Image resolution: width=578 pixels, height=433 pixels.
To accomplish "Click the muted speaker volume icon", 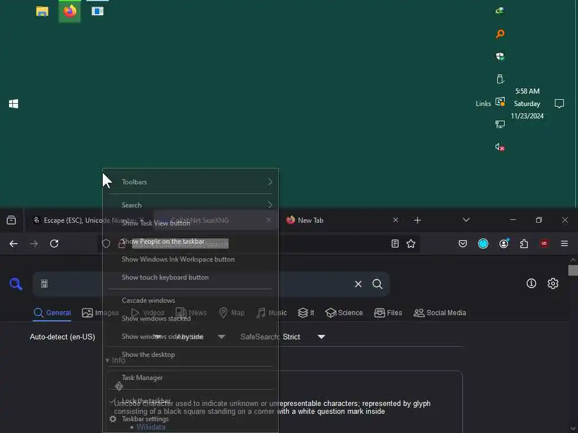I will 500,147.
